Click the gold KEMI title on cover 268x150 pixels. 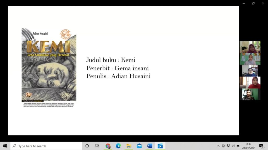pyautogui.click(x=48, y=46)
